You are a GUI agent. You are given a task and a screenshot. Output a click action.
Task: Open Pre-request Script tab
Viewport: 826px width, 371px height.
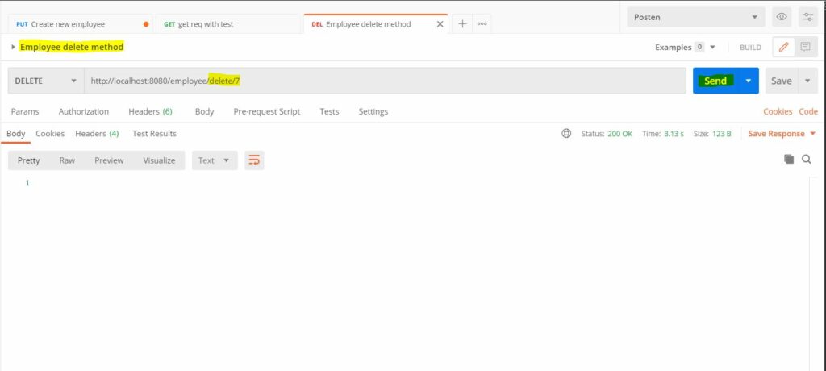pos(266,111)
